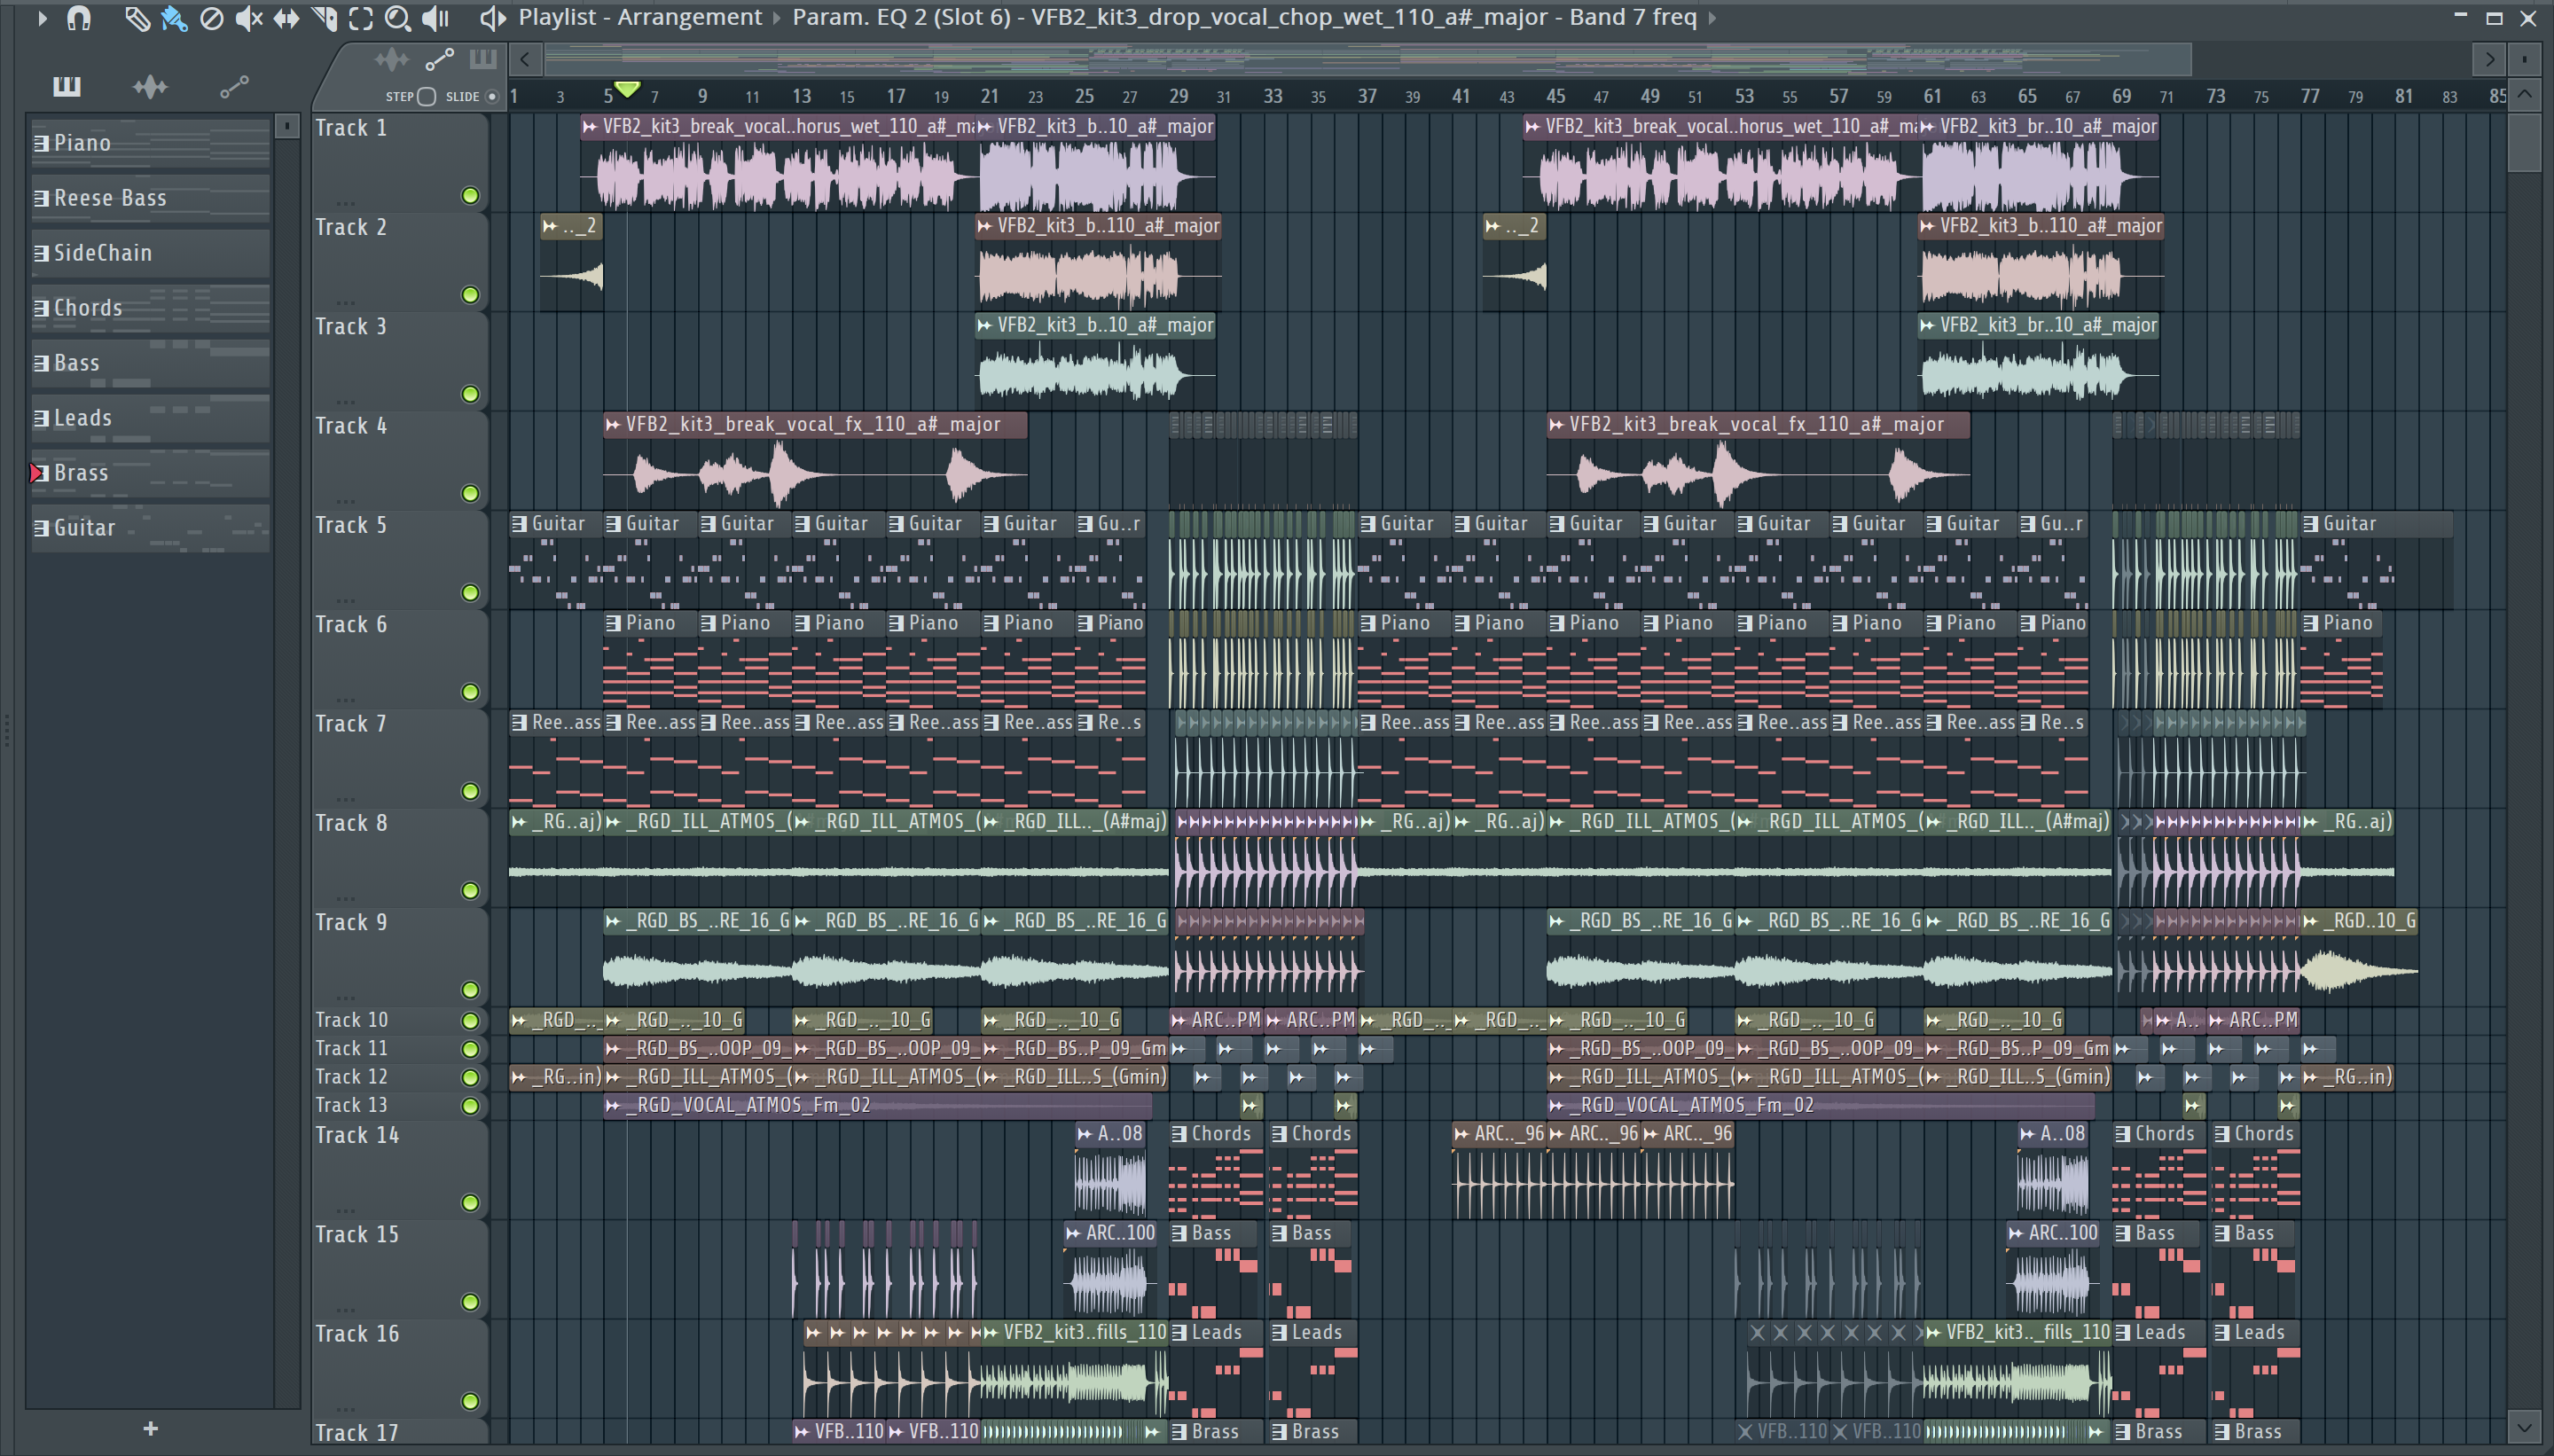
Task: Select the Delete tool
Action: click(211, 18)
